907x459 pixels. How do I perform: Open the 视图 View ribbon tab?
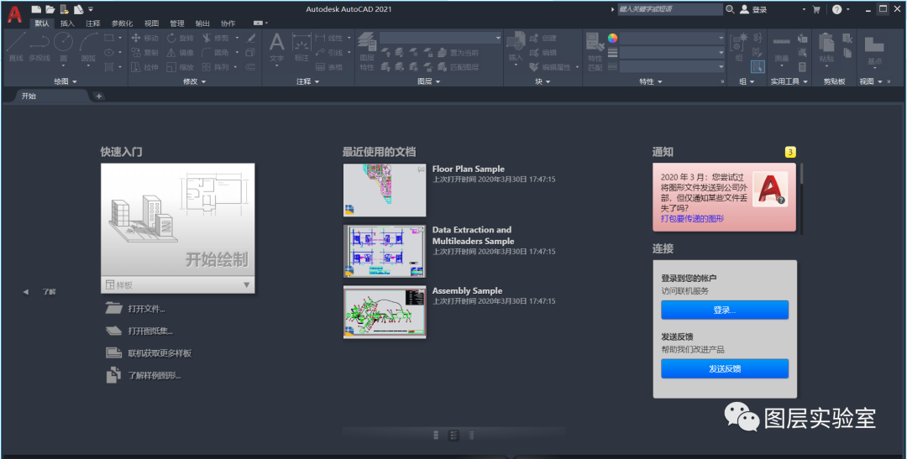click(151, 23)
